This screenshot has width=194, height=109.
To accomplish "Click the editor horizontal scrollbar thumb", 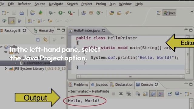I will click(130, 77).
